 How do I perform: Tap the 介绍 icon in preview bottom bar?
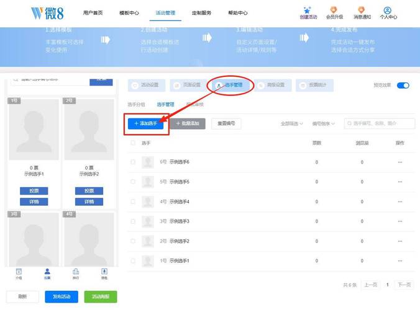click(19, 274)
